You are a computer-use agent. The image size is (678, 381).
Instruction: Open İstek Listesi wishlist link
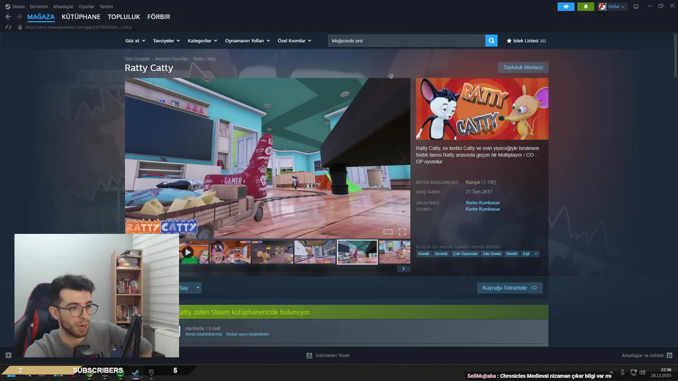point(527,41)
